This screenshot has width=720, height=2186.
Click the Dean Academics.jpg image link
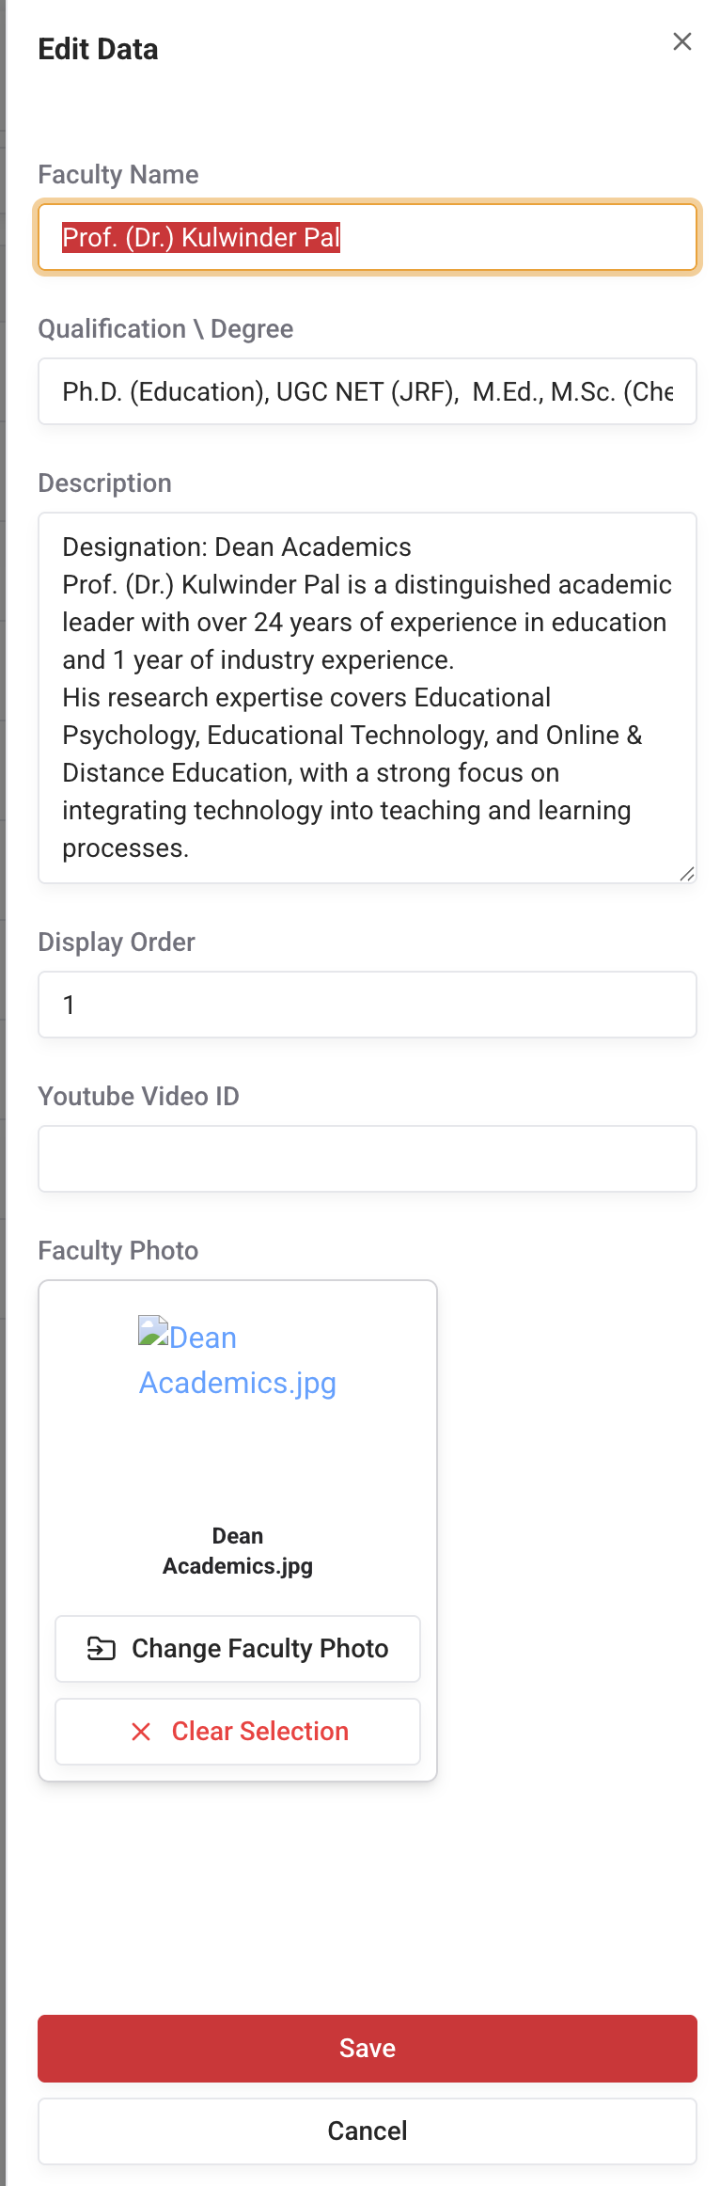click(x=237, y=1359)
